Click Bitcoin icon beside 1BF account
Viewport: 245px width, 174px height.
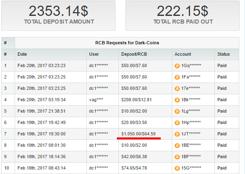177,157
